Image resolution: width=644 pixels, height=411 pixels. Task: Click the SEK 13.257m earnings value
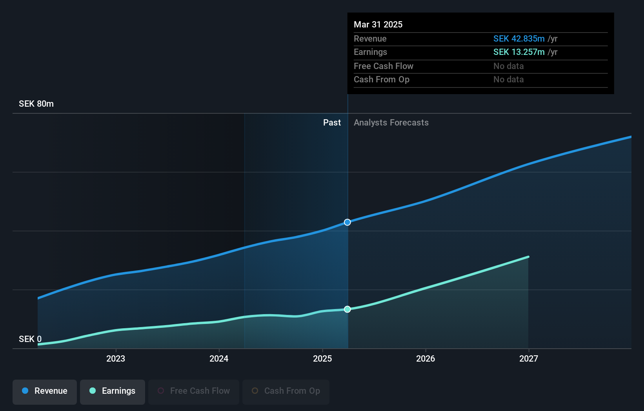point(519,52)
